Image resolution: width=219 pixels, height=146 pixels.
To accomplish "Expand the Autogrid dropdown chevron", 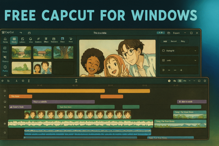I will [x=195, y=51].
